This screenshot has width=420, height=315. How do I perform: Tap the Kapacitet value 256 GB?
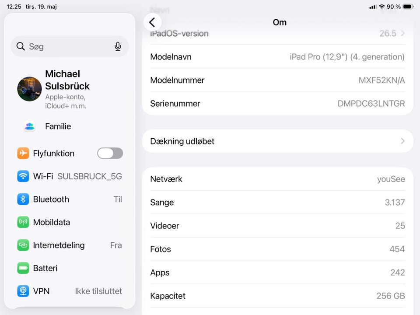[391, 296]
